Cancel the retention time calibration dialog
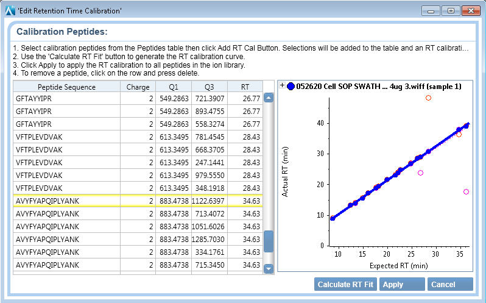The height and width of the screenshot is (303, 486). pos(450,284)
